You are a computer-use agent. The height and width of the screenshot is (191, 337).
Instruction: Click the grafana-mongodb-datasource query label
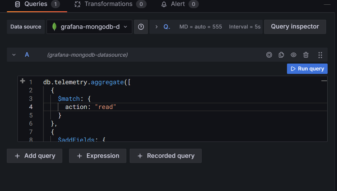(x=88, y=55)
